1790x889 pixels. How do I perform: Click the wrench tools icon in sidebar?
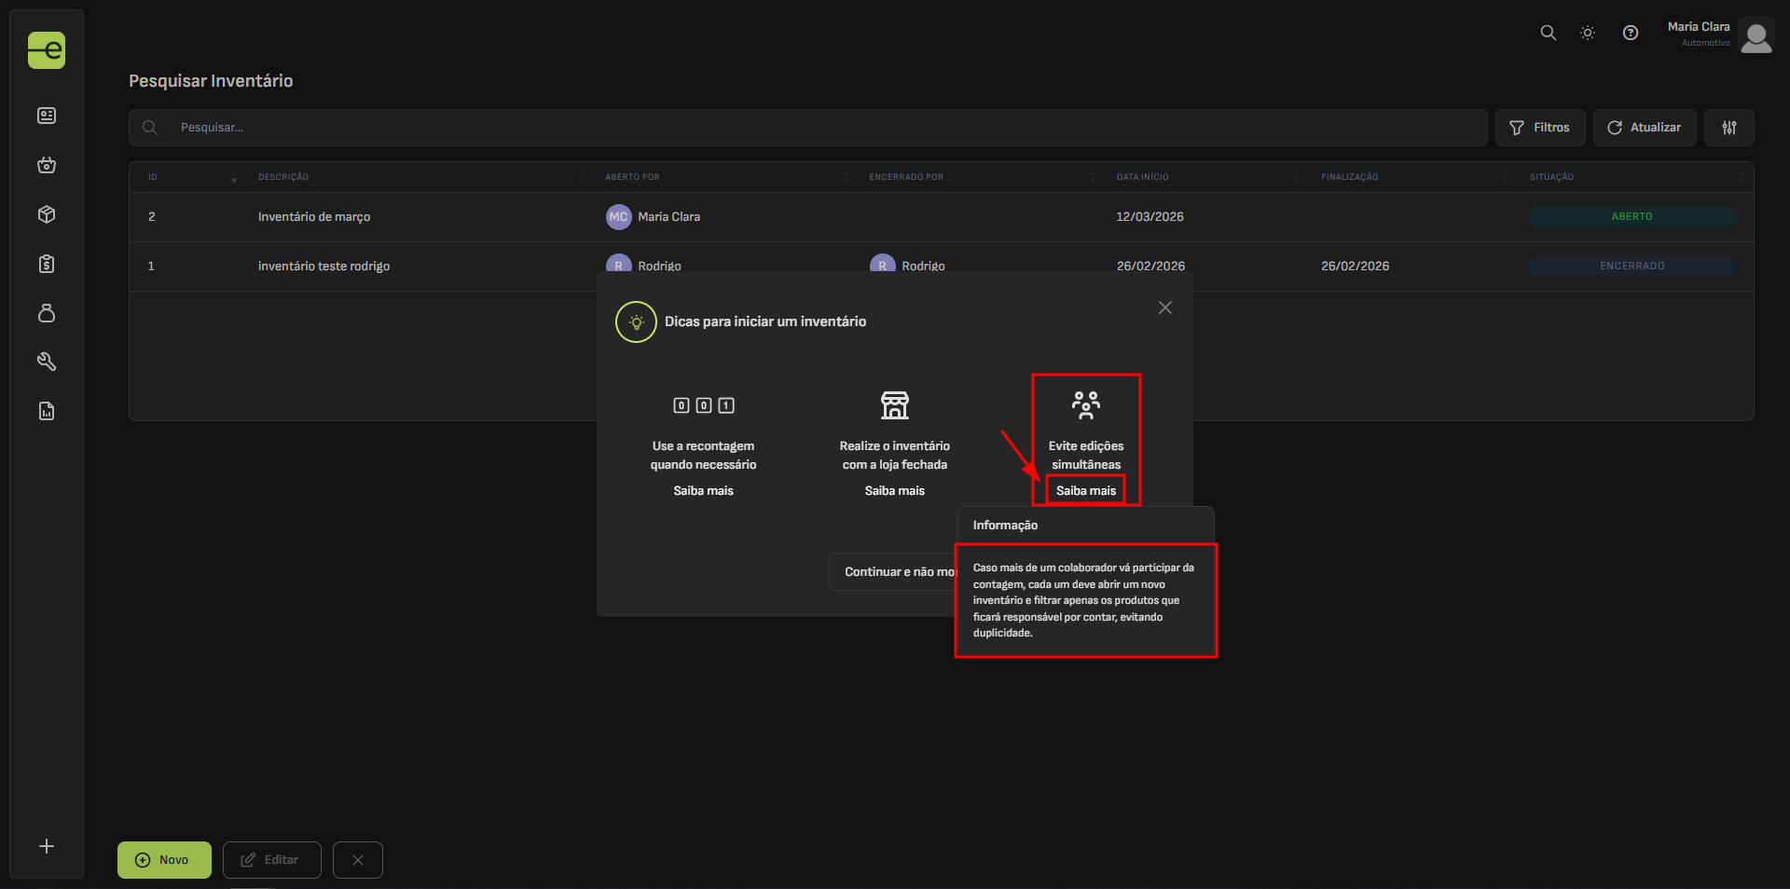47,362
